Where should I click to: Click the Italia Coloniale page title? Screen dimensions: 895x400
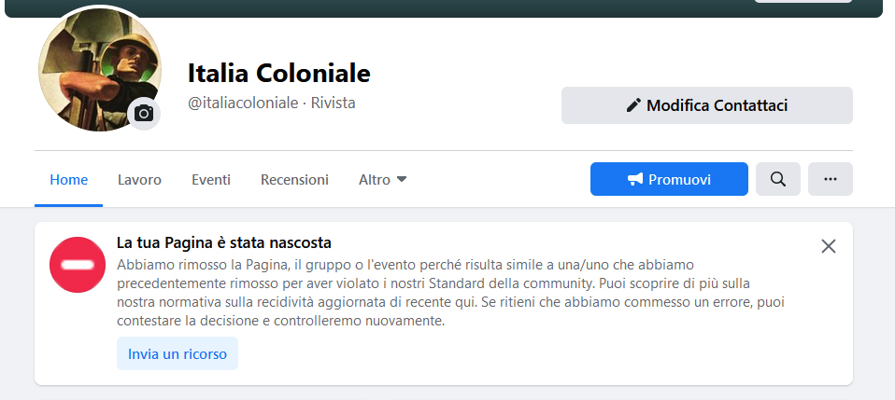tap(279, 73)
